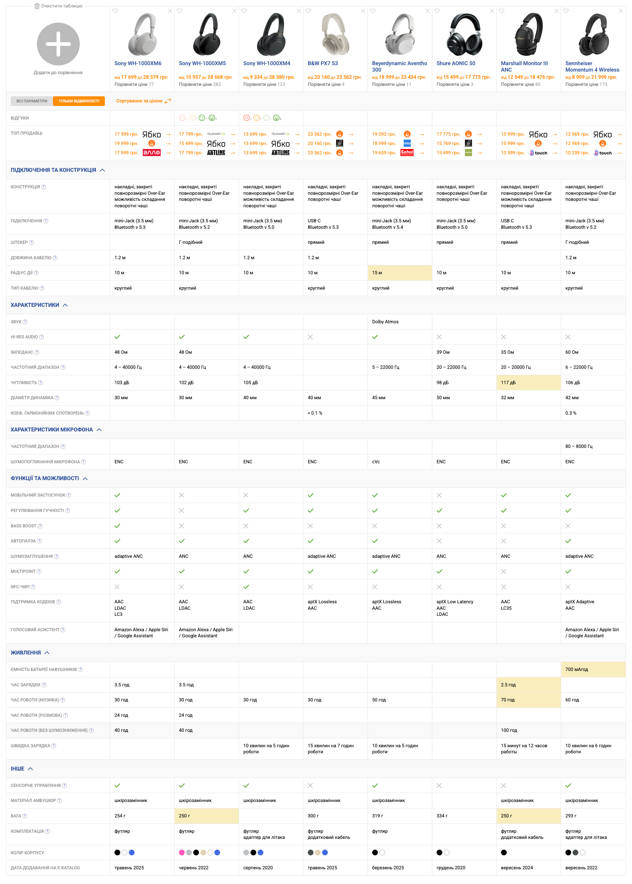Remove B&W PX7 S3 column with X
Viewport: 632px width, 884px height.
tap(363, 11)
